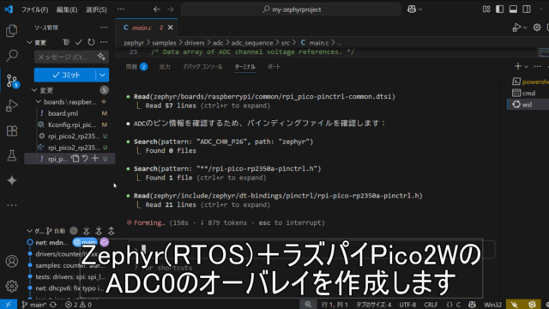Switch to the 問題 panel tab

[x=136, y=67]
